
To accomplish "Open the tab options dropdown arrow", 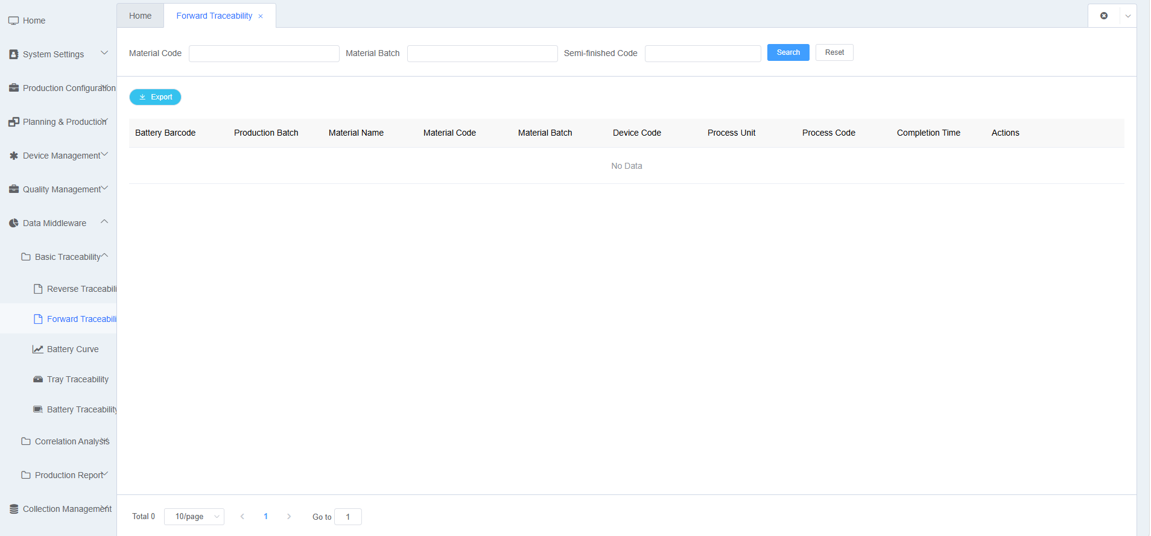I will [x=1128, y=16].
